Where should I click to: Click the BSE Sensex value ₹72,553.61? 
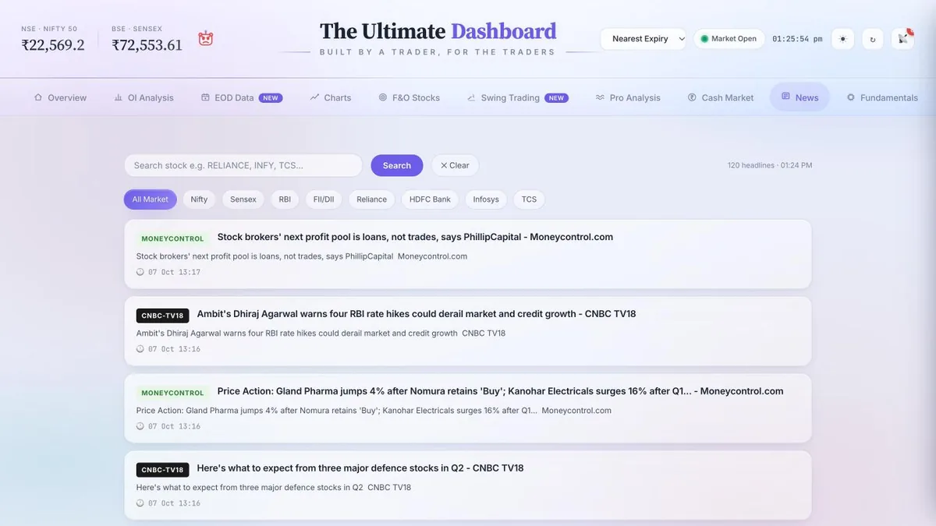pyautogui.click(x=147, y=45)
